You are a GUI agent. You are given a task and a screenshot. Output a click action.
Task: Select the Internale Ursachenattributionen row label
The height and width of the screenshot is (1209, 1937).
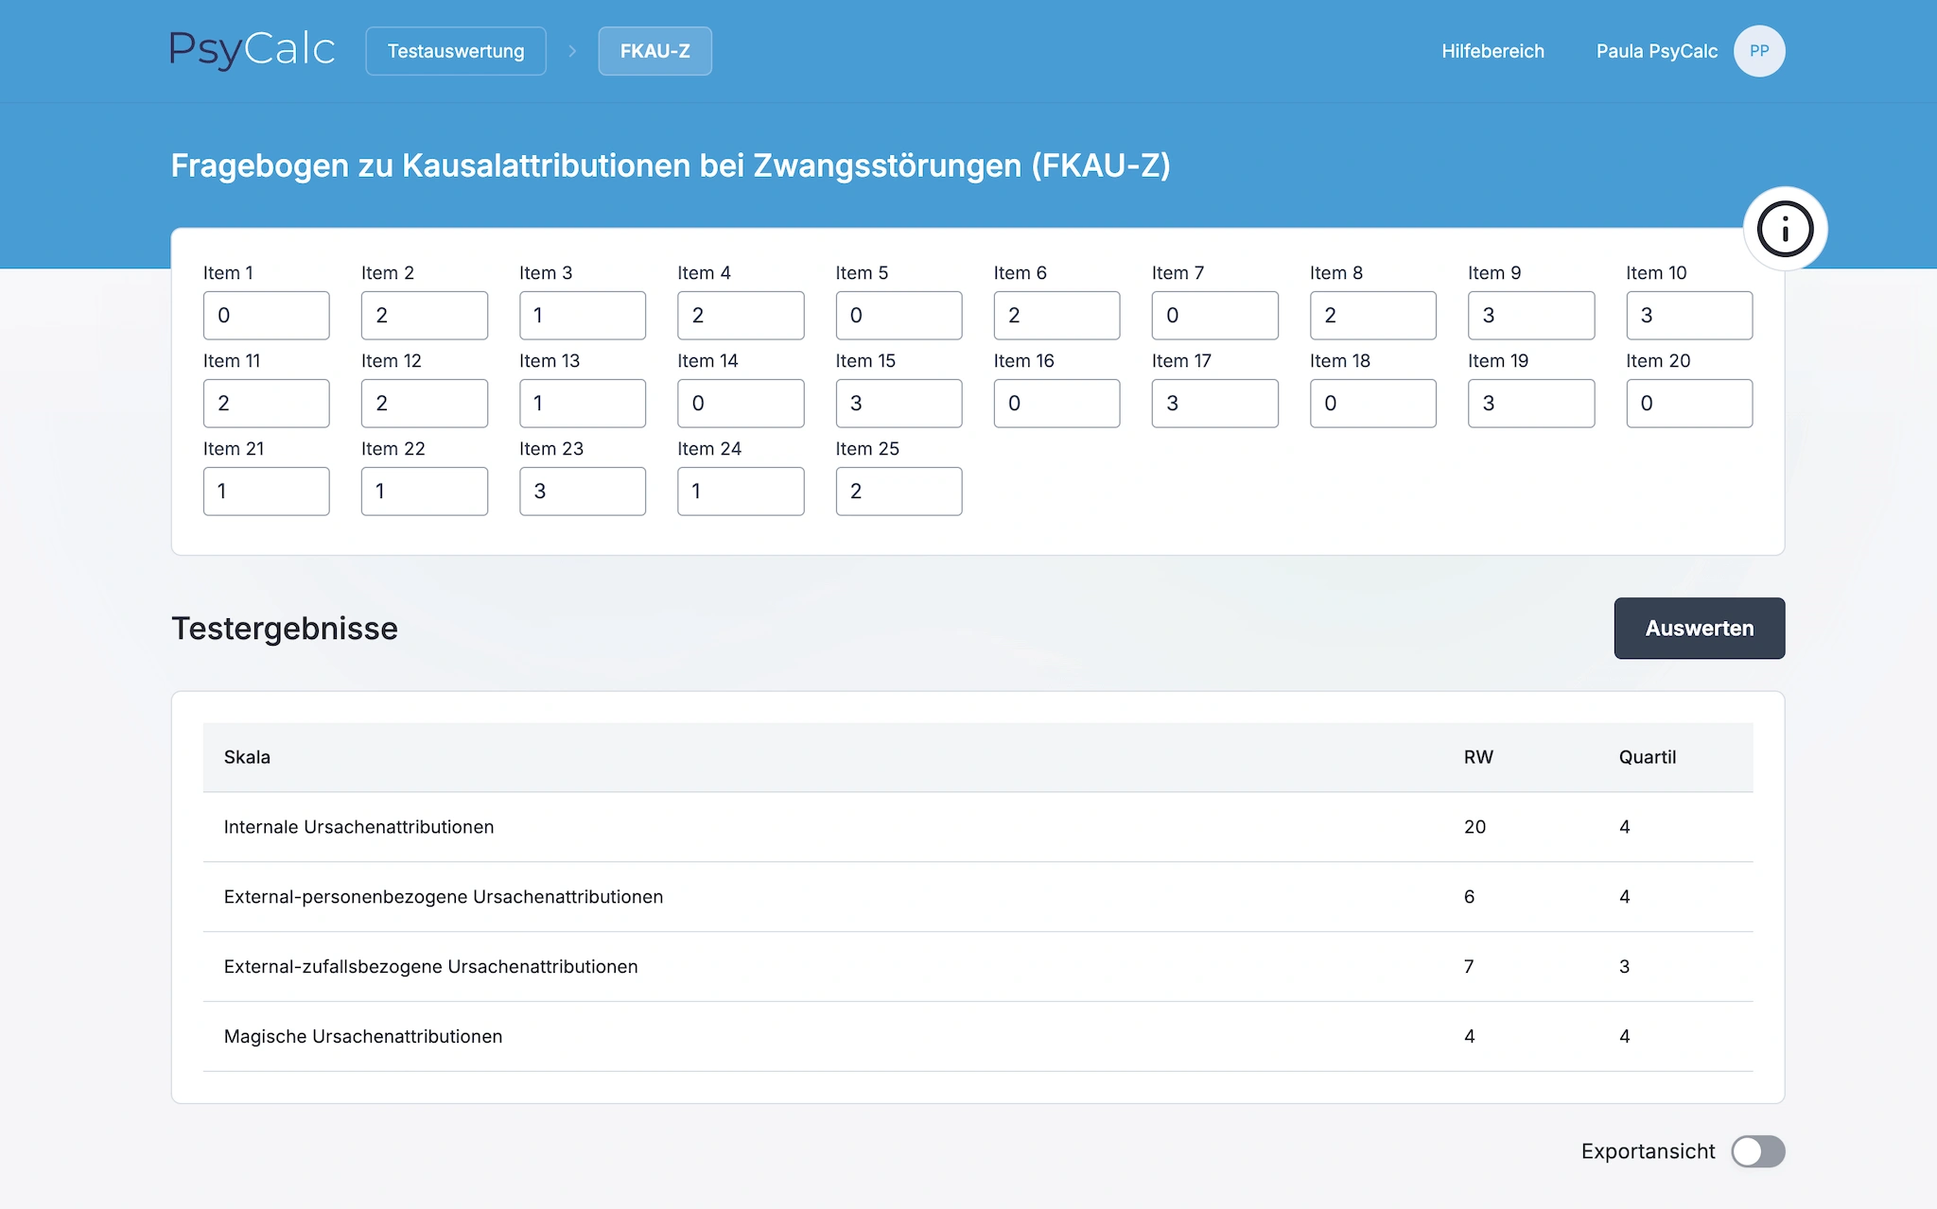(358, 827)
